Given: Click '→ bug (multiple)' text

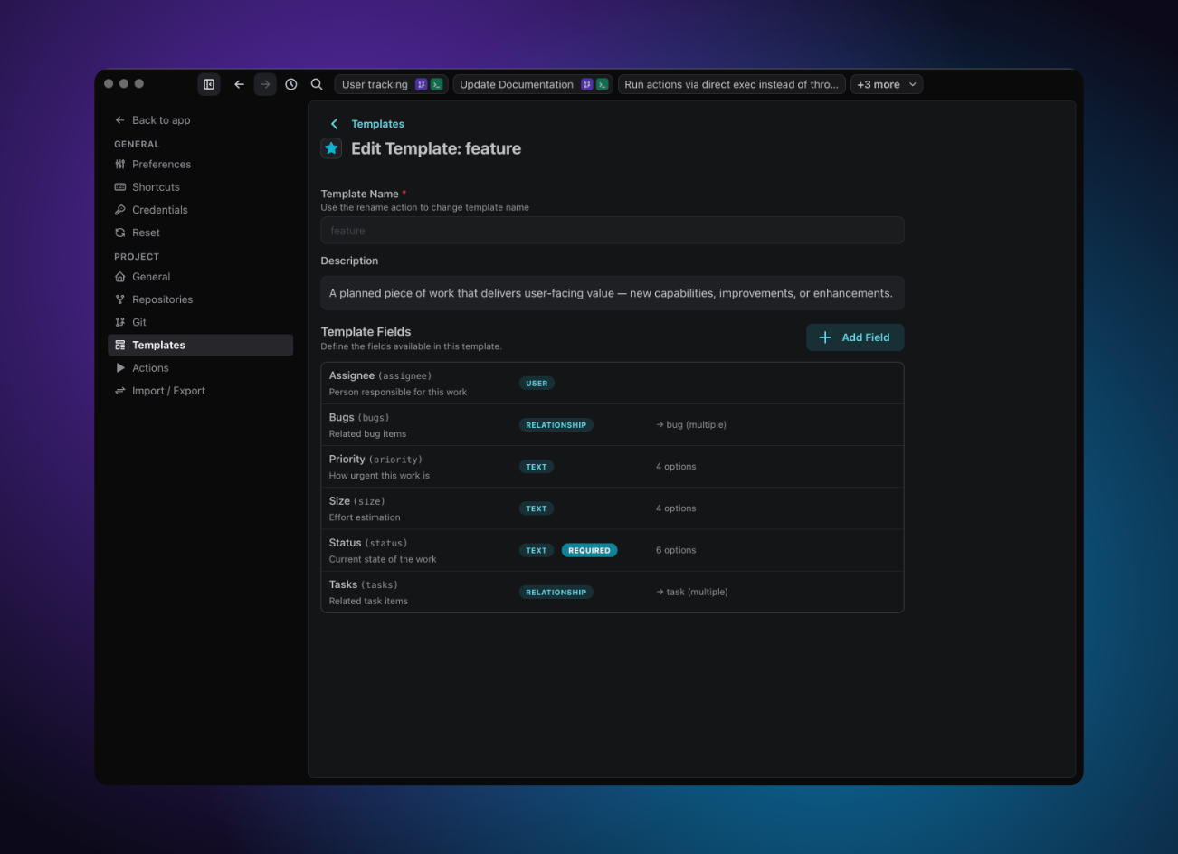Looking at the screenshot, I should 691,425.
